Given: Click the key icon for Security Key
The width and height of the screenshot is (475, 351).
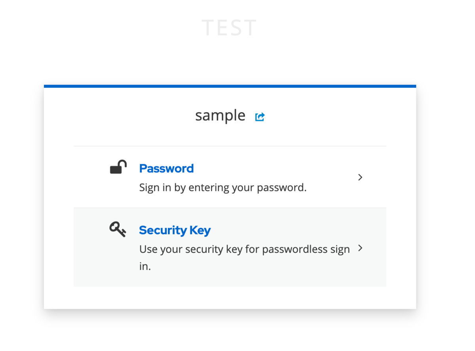Looking at the screenshot, I should [118, 229].
